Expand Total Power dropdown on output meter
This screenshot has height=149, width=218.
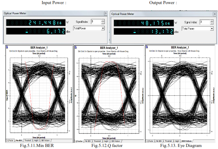point(211,29)
